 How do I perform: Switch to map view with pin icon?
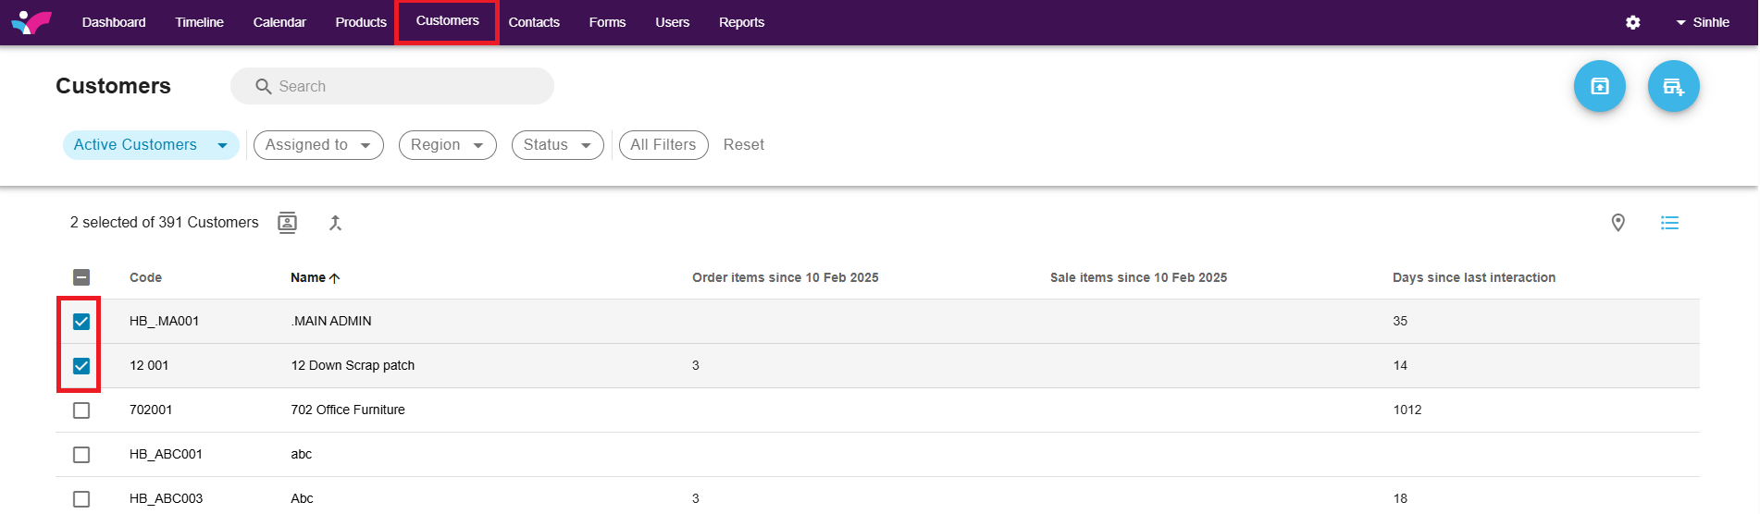pos(1617,223)
